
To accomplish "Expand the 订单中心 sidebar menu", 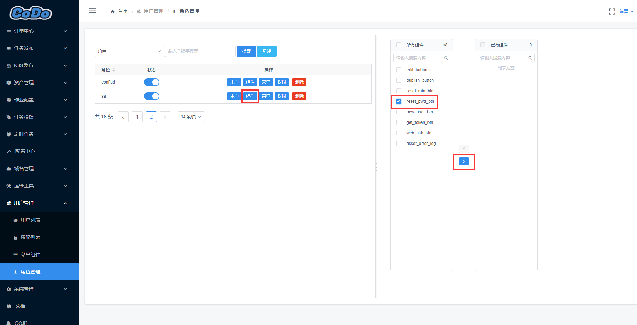I will 37,31.
